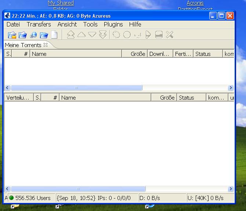The image size is (246, 211).
Task: Open the Transfers menu
Action: [39, 24]
